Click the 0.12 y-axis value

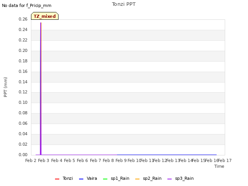pos(23,92)
